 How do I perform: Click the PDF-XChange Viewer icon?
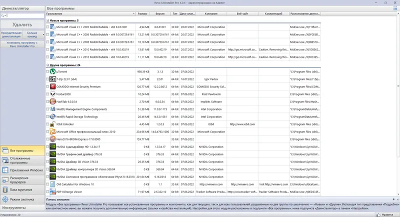[x=52, y=192]
